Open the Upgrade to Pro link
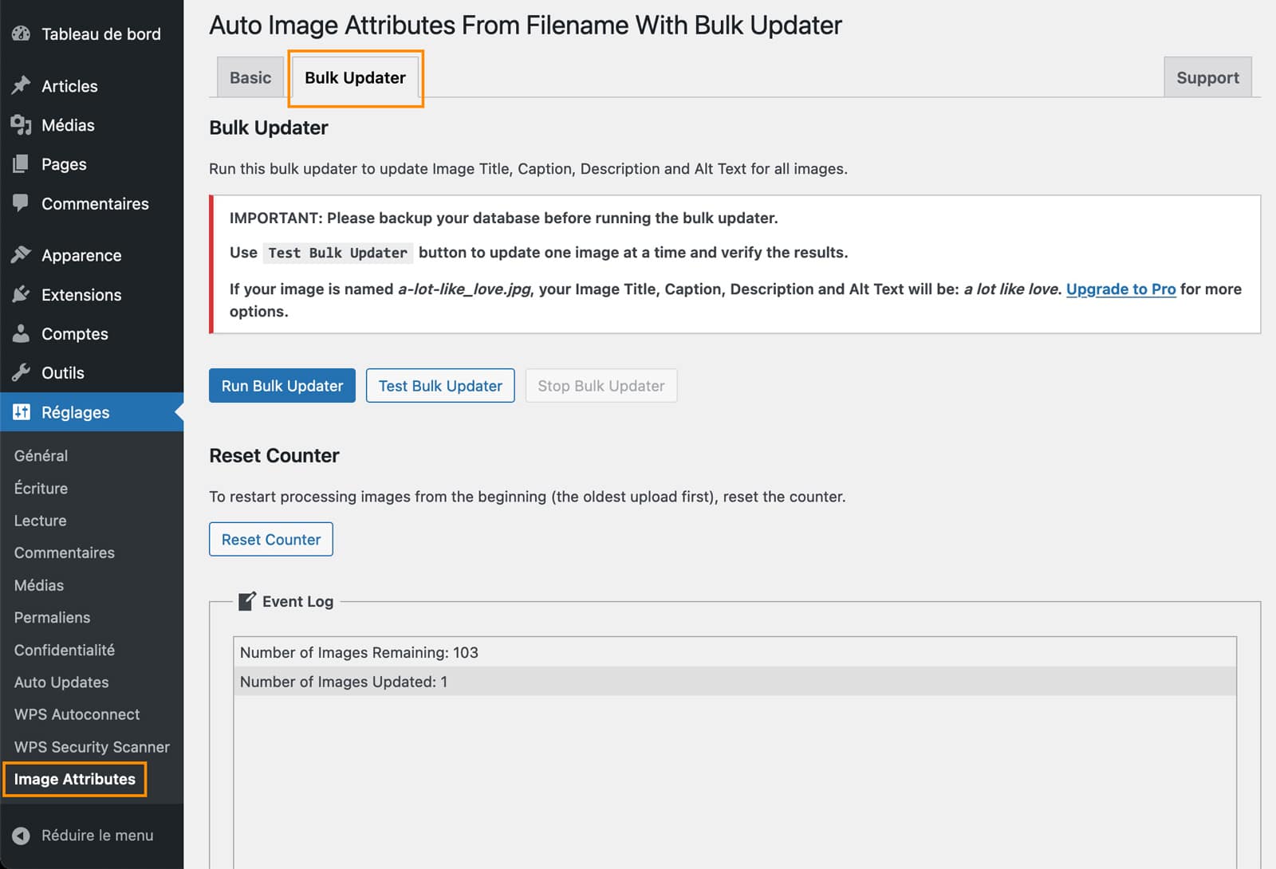 1120,289
